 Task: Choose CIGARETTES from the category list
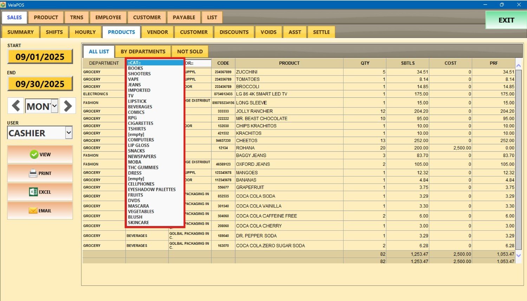(x=141, y=123)
